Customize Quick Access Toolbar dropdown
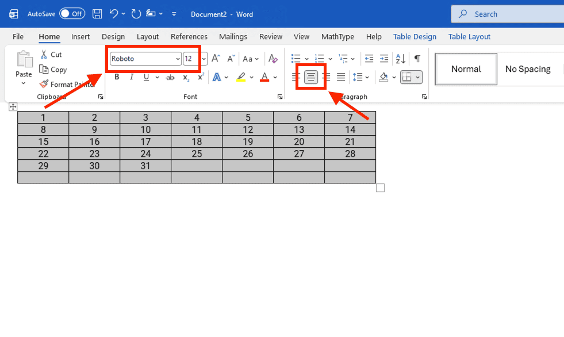This screenshot has width=564, height=337. point(174,14)
